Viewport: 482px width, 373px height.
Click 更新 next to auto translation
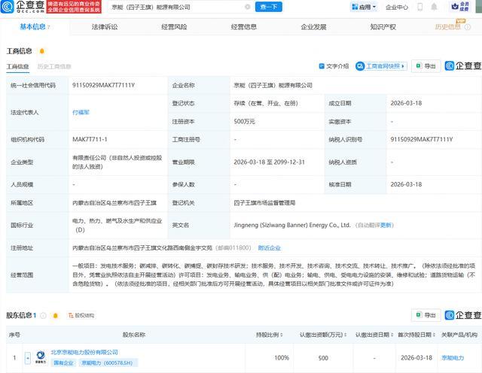pos(386,225)
